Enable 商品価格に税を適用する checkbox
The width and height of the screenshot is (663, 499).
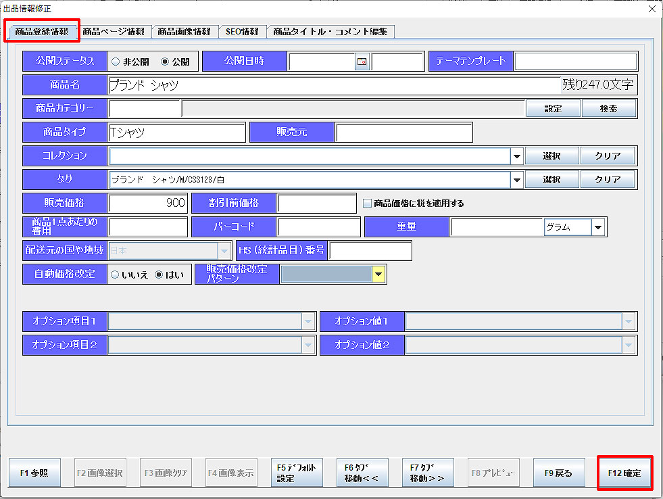[x=368, y=203]
